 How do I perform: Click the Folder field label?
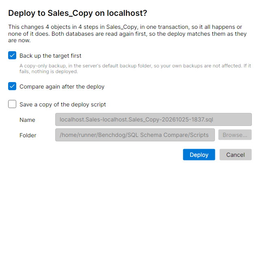(28, 135)
